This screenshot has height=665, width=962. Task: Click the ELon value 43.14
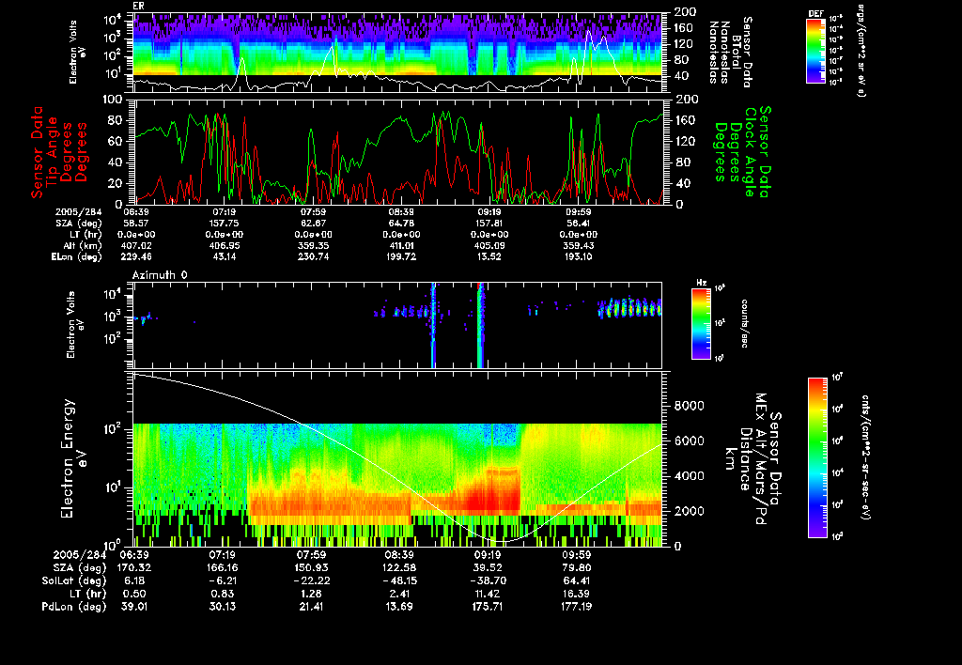[x=224, y=257]
